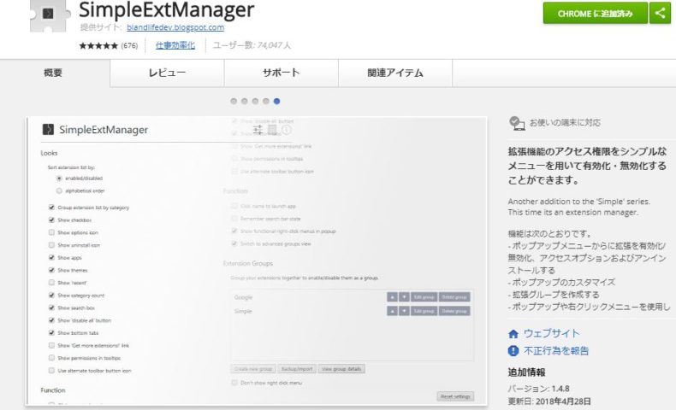Click the 不正行為を報告 link

tap(556, 350)
